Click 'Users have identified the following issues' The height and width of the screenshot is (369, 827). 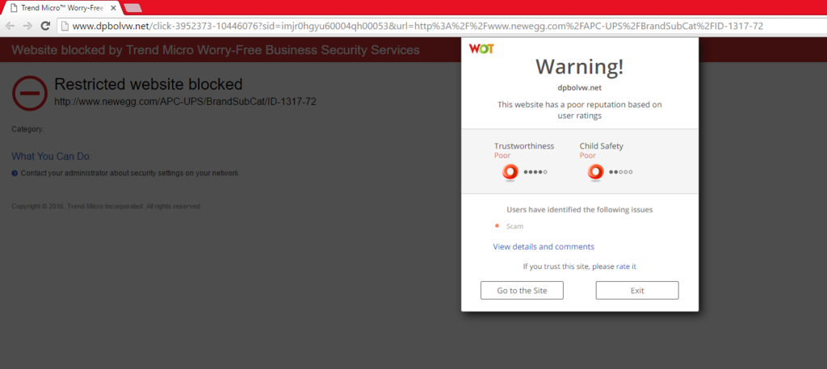click(580, 210)
